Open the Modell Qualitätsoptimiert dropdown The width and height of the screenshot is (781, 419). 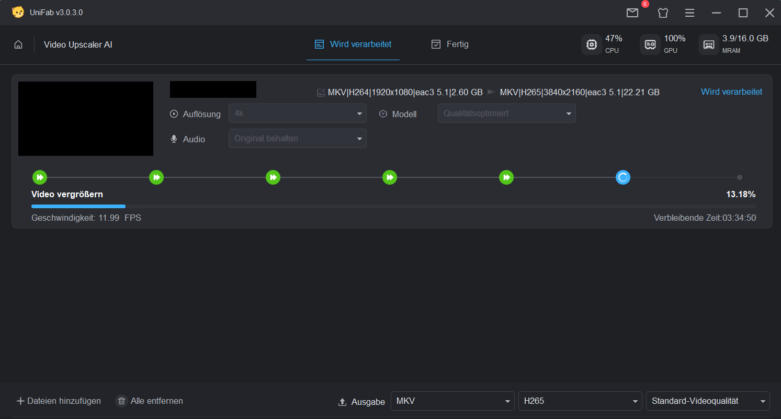[x=506, y=114]
